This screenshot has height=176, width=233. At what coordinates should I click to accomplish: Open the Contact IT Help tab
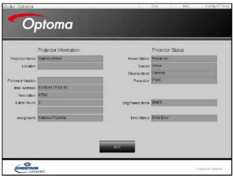[x=217, y=6]
